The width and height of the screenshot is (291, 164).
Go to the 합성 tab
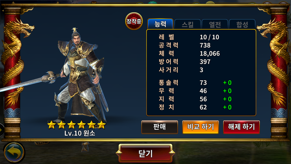pyautogui.click(x=242, y=24)
